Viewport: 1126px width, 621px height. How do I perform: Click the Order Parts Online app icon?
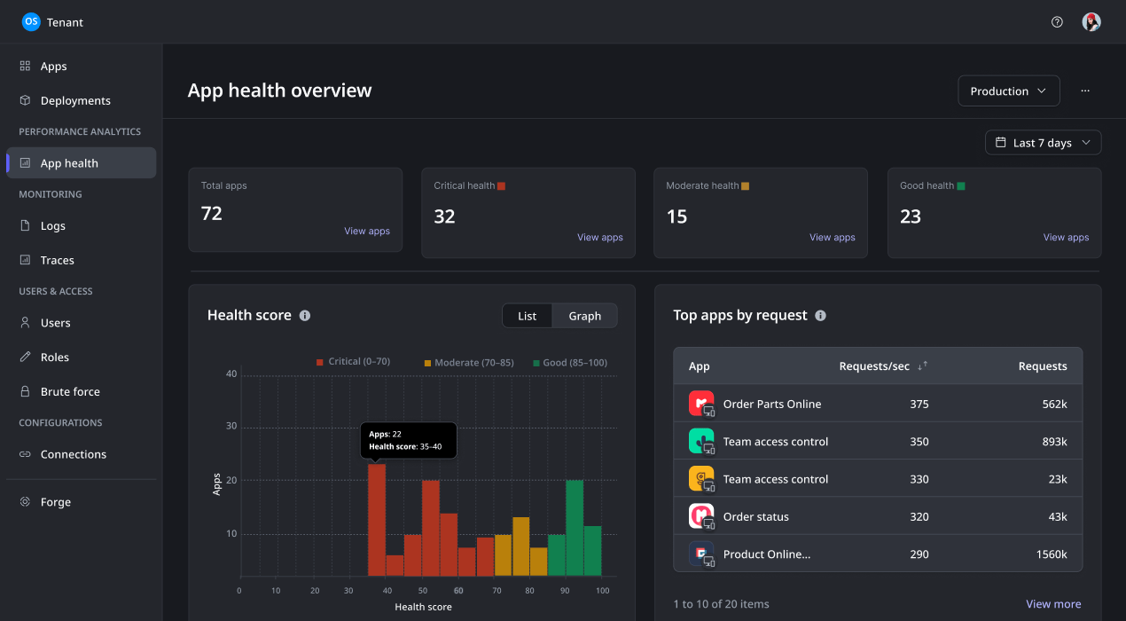pos(701,404)
